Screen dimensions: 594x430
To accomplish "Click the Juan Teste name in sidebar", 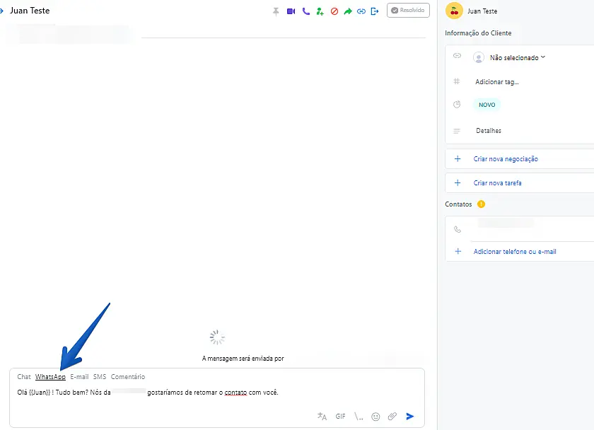I will (x=482, y=11).
